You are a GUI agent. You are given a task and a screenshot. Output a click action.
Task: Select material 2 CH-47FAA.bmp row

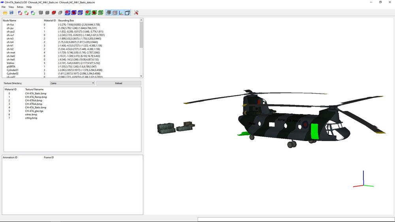pyautogui.click(x=72, y=101)
